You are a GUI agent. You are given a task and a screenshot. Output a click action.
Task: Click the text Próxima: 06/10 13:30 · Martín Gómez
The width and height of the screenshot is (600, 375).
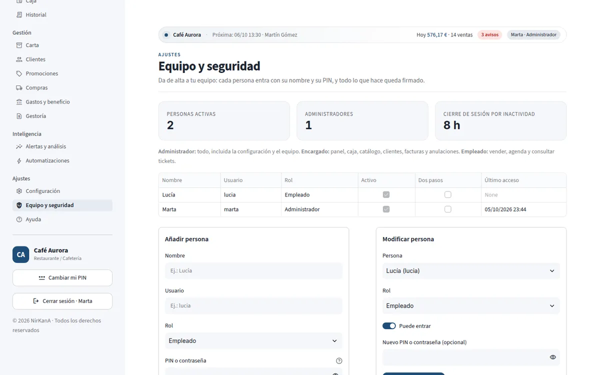(254, 35)
